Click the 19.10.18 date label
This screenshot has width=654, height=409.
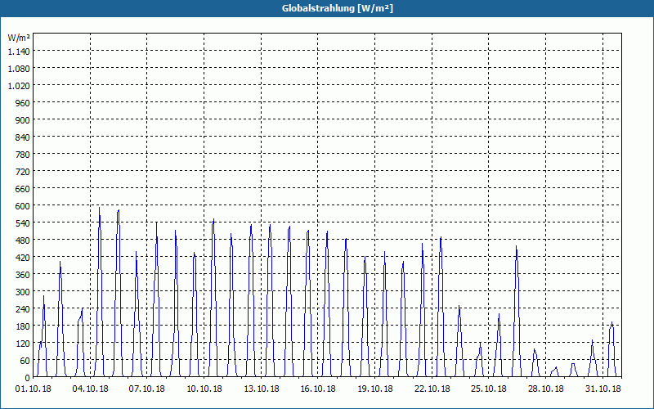coord(375,389)
